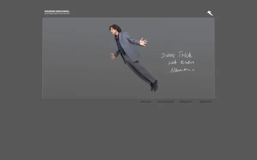Click the man's lower left hand
The image size is (257, 160).
113,56
